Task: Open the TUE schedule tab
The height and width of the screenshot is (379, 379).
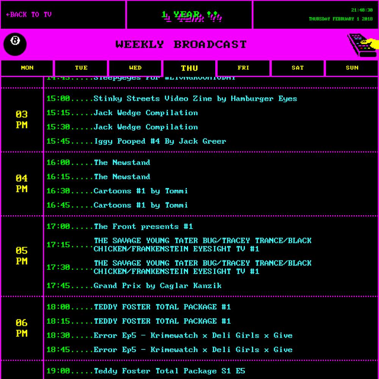Action: pyautogui.click(x=81, y=68)
